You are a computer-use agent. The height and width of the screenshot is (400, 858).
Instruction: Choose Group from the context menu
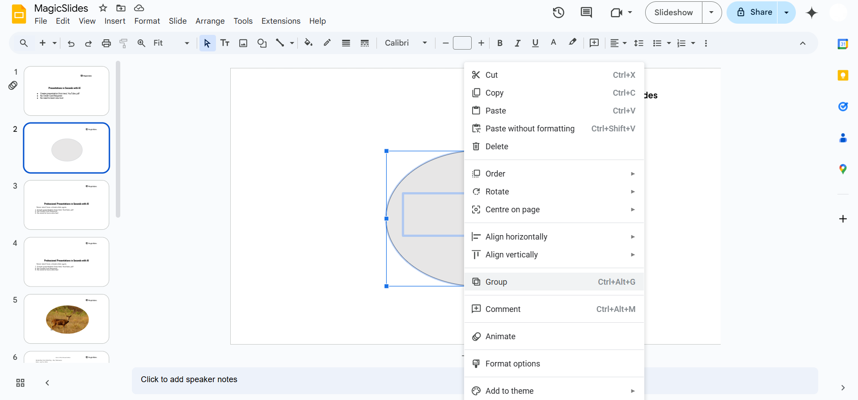(496, 282)
